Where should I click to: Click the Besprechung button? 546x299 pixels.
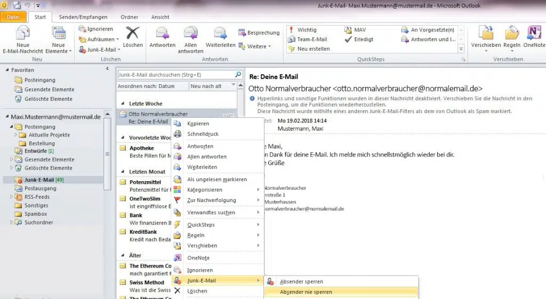(x=259, y=33)
